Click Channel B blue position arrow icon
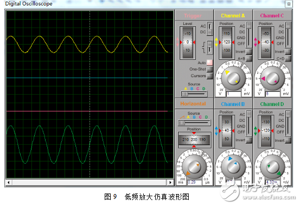 pos(216,130)
